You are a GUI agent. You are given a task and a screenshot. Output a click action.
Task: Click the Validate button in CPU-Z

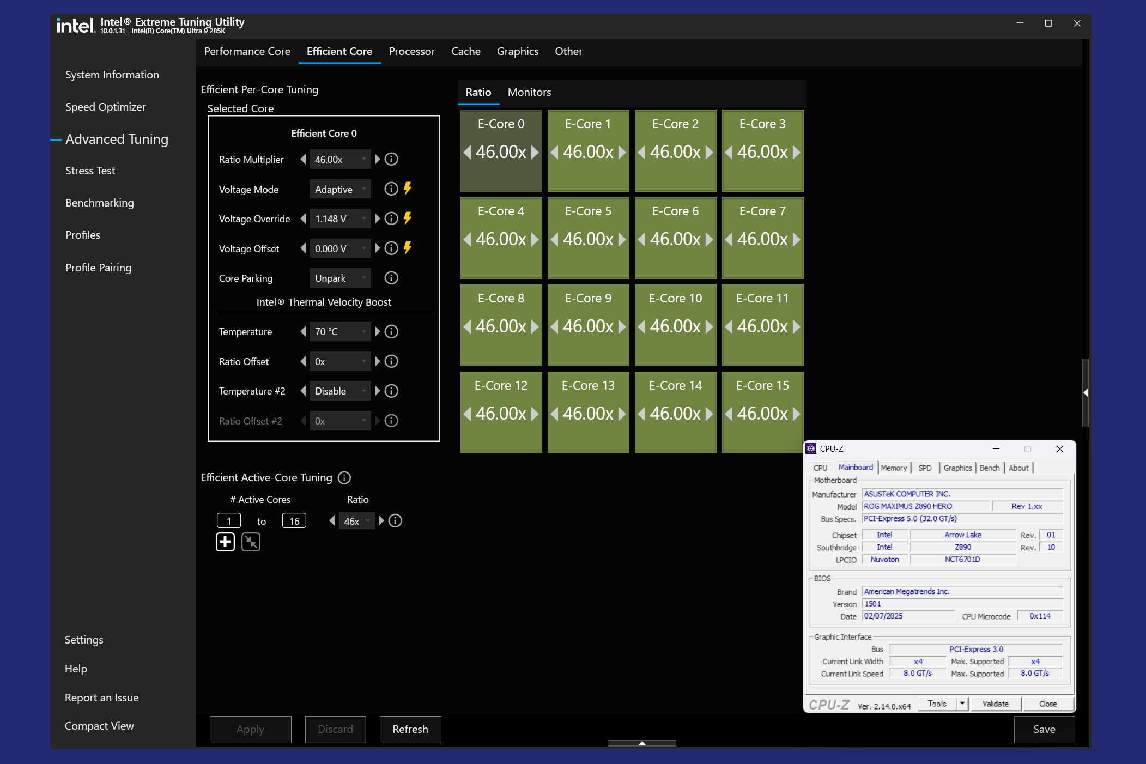click(x=995, y=704)
